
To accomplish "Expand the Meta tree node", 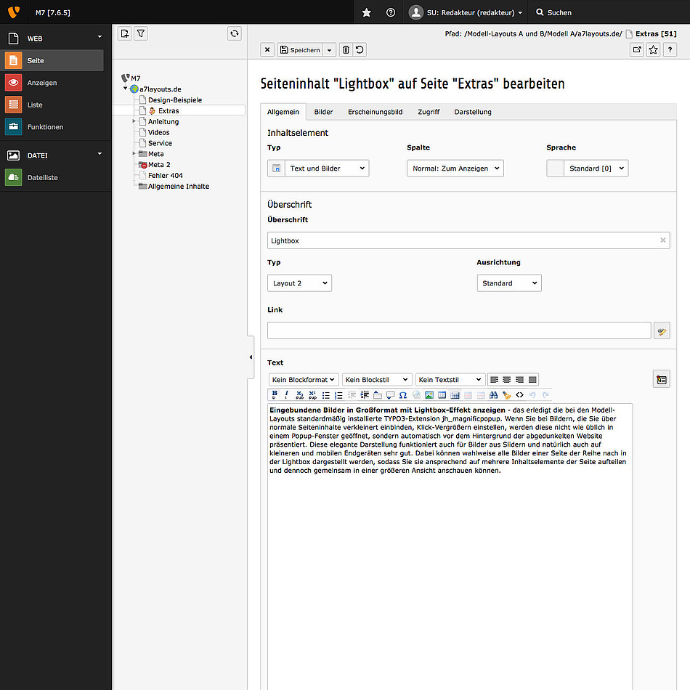I will pos(134,153).
